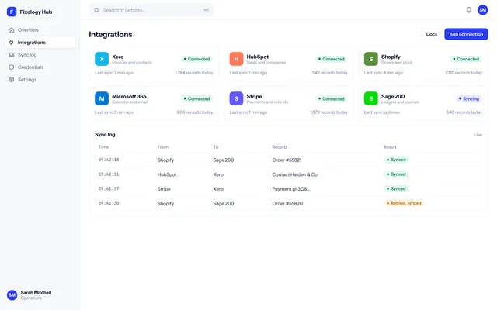Click the Sage 200 app icon
This screenshot has height=310, width=497.
pos(371,98)
